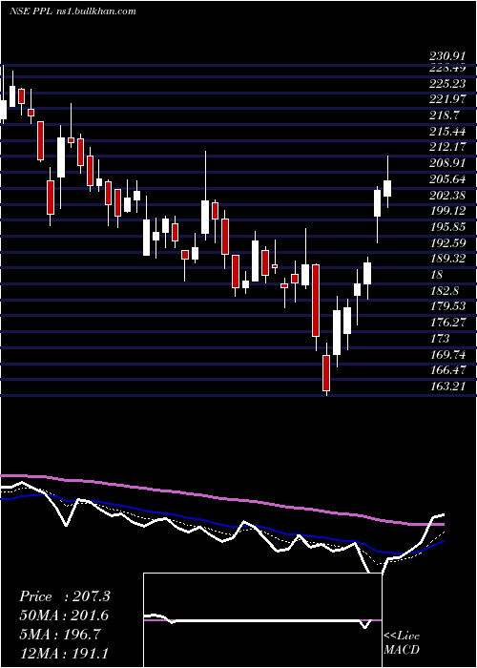Click the 205.64 price level label

[x=447, y=179]
